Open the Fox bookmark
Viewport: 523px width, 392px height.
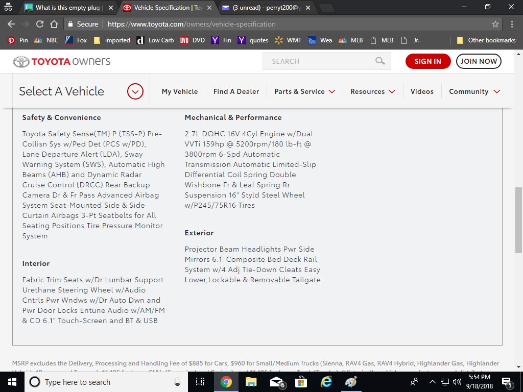(76, 40)
